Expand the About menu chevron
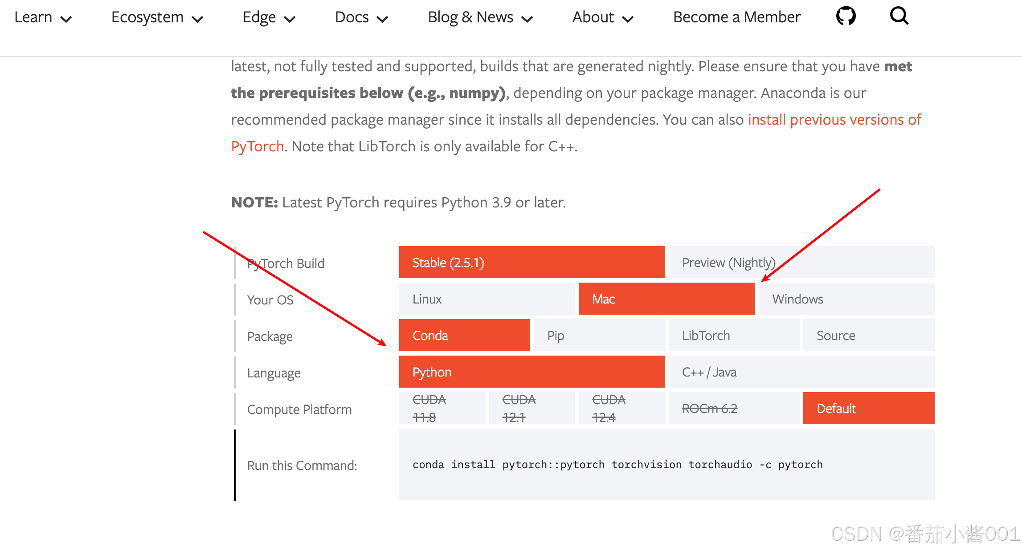1022x551 pixels. 628,19
